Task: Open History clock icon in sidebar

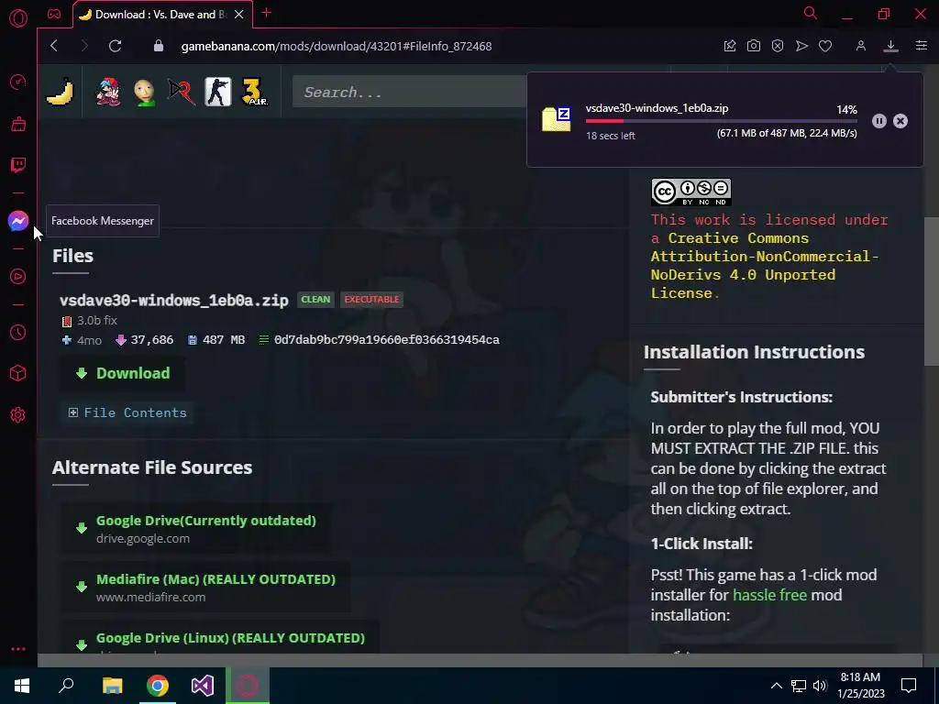Action: click(x=18, y=332)
